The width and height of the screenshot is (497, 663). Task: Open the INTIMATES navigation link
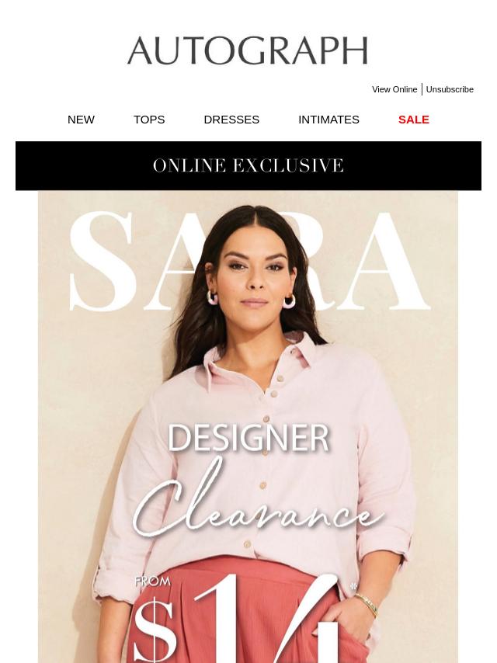[x=328, y=120]
